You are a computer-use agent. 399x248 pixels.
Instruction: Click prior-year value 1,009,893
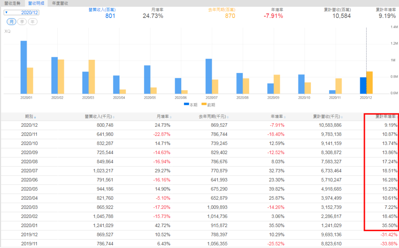(x=217, y=207)
